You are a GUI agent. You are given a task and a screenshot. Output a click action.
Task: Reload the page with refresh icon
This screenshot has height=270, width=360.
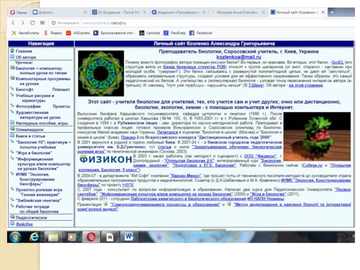coord(32,22)
